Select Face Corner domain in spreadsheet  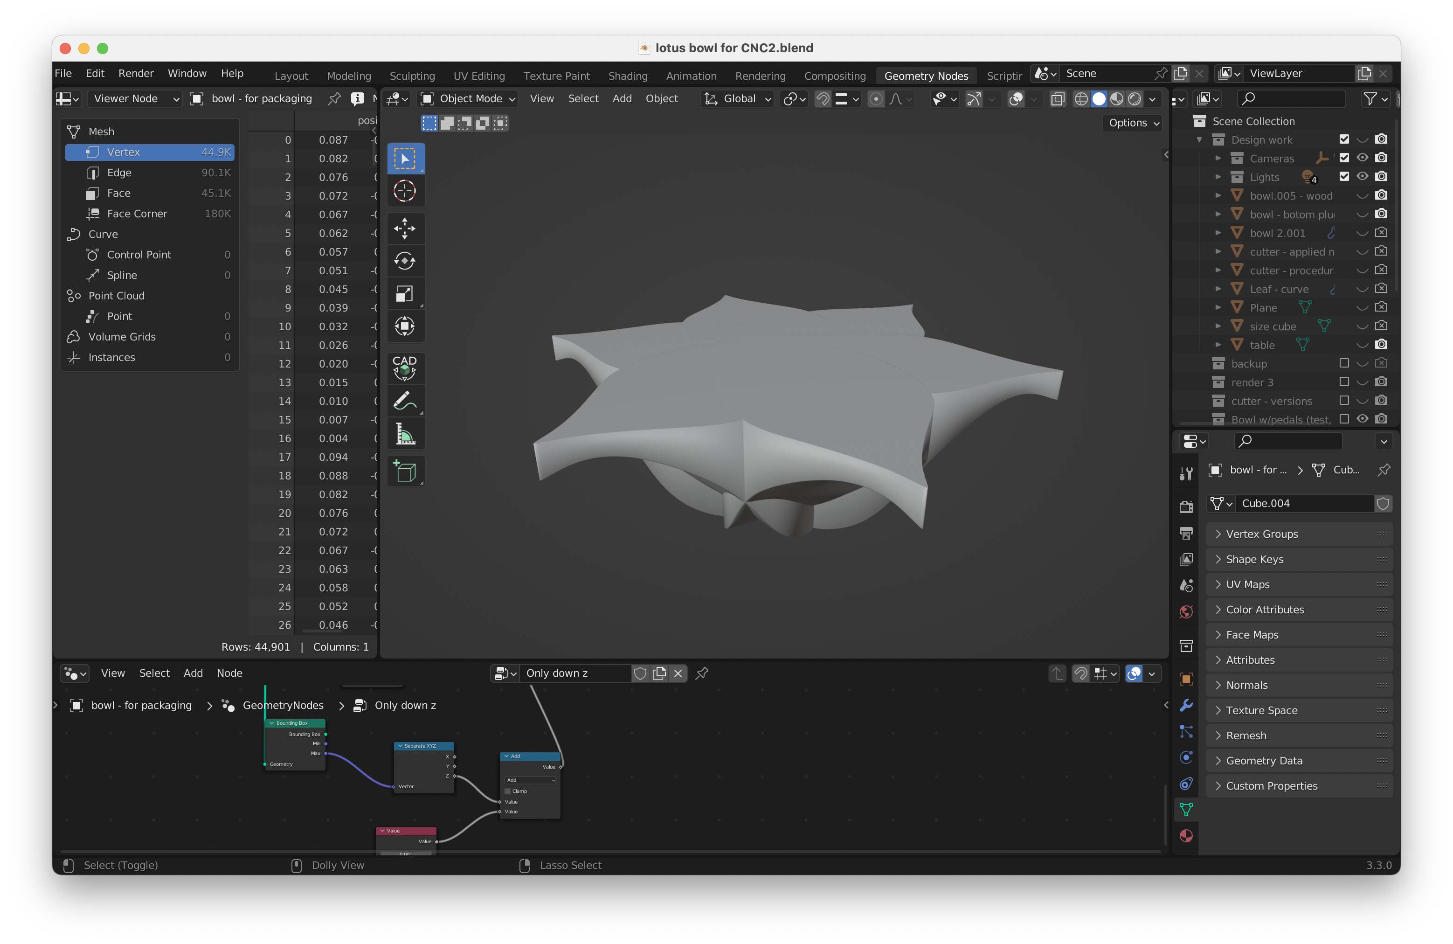click(x=150, y=213)
